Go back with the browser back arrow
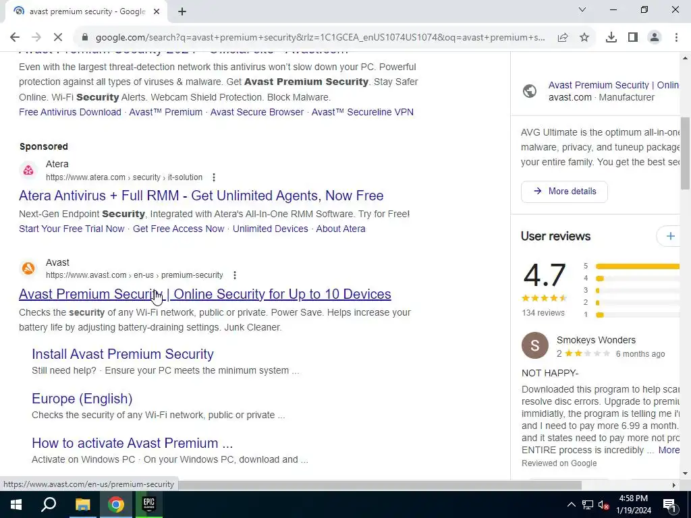Image resolution: width=691 pixels, height=518 pixels. [15, 38]
